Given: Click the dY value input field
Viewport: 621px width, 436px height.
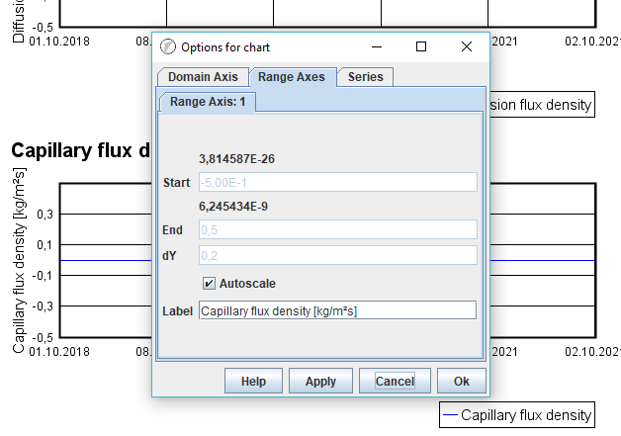Looking at the screenshot, I should pyautogui.click(x=337, y=255).
